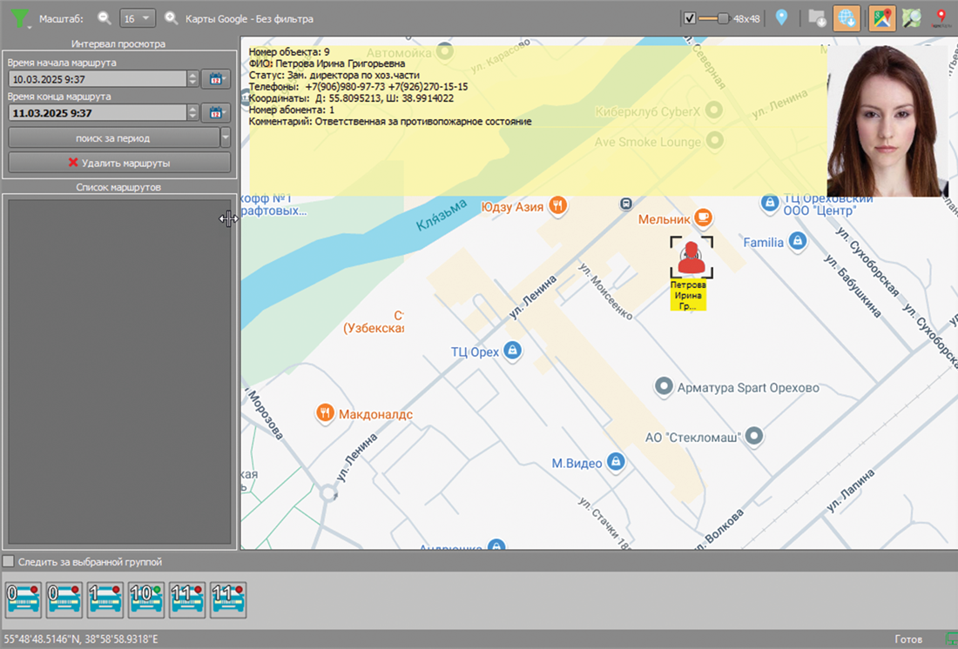Viewport: 958px width, 649px height.
Task: Open calendar picker for route start time
Action: [x=215, y=79]
